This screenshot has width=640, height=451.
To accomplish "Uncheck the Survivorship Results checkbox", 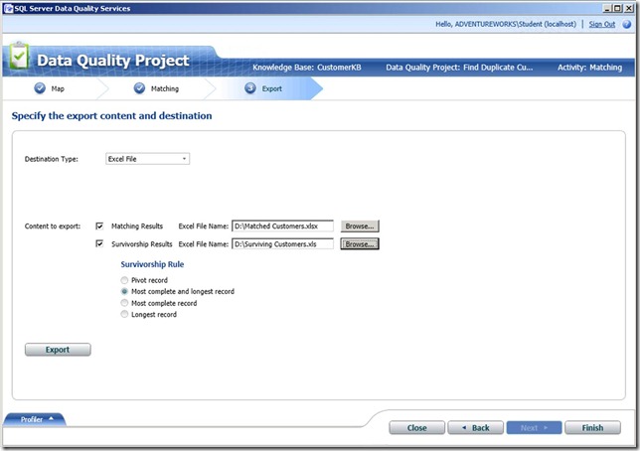I will click(x=99, y=243).
